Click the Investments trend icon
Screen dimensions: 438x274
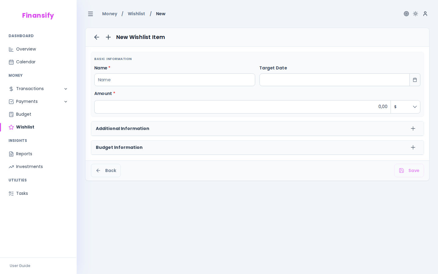coord(11,167)
